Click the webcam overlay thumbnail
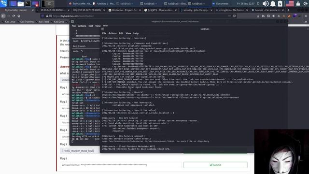This screenshot has height=174, width=309. (x=281, y=151)
